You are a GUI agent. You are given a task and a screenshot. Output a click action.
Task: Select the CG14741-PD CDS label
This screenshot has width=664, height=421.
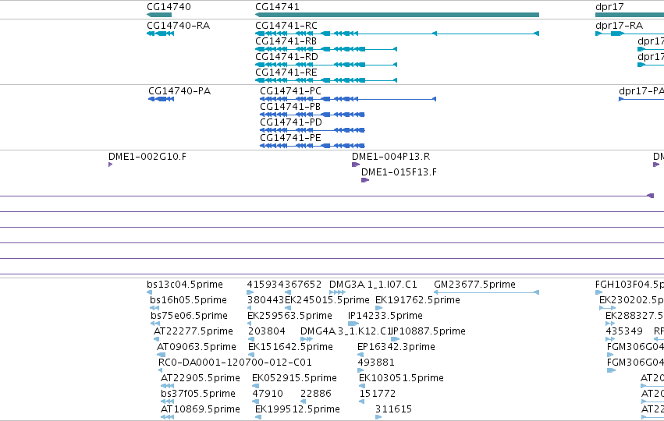tap(291, 122)
